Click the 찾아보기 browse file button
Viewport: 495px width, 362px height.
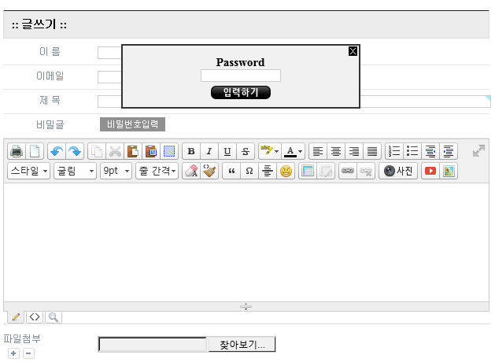[x=242, y=345]
